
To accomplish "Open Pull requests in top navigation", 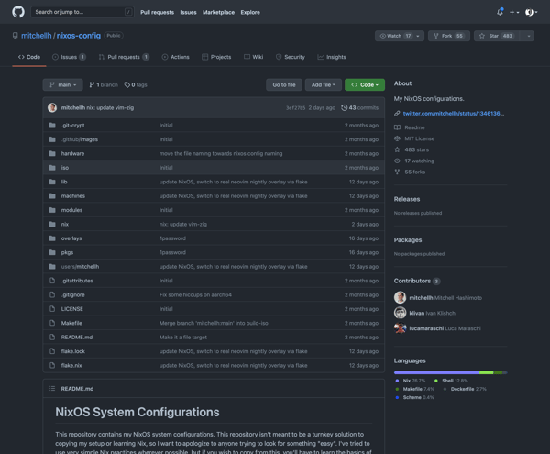I will (x=157, y=12).
